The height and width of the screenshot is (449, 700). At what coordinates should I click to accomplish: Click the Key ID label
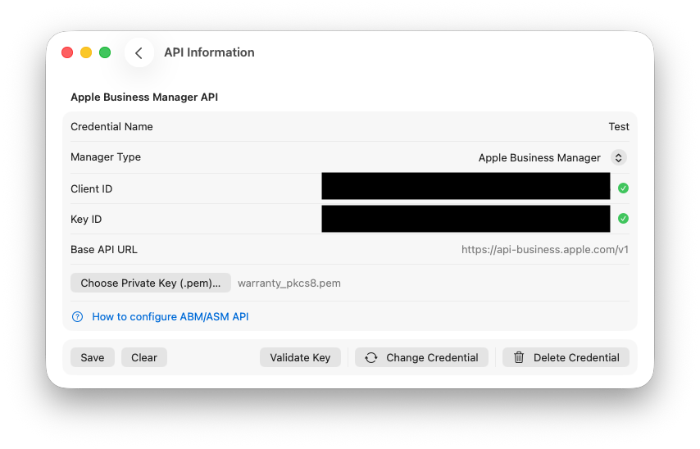[x=86, y=219]
